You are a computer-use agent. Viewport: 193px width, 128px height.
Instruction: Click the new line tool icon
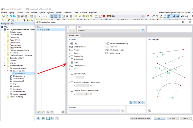point(9,20)
